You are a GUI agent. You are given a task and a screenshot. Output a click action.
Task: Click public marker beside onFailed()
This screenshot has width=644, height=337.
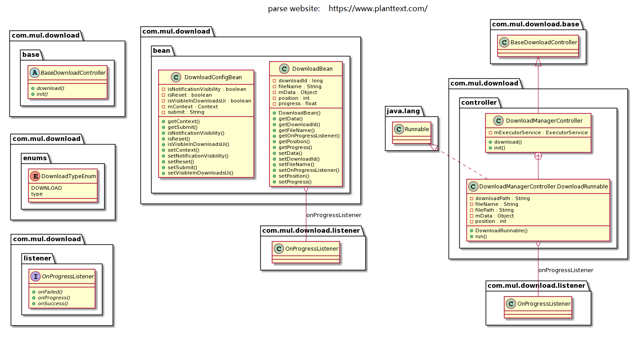coord(34,292)
